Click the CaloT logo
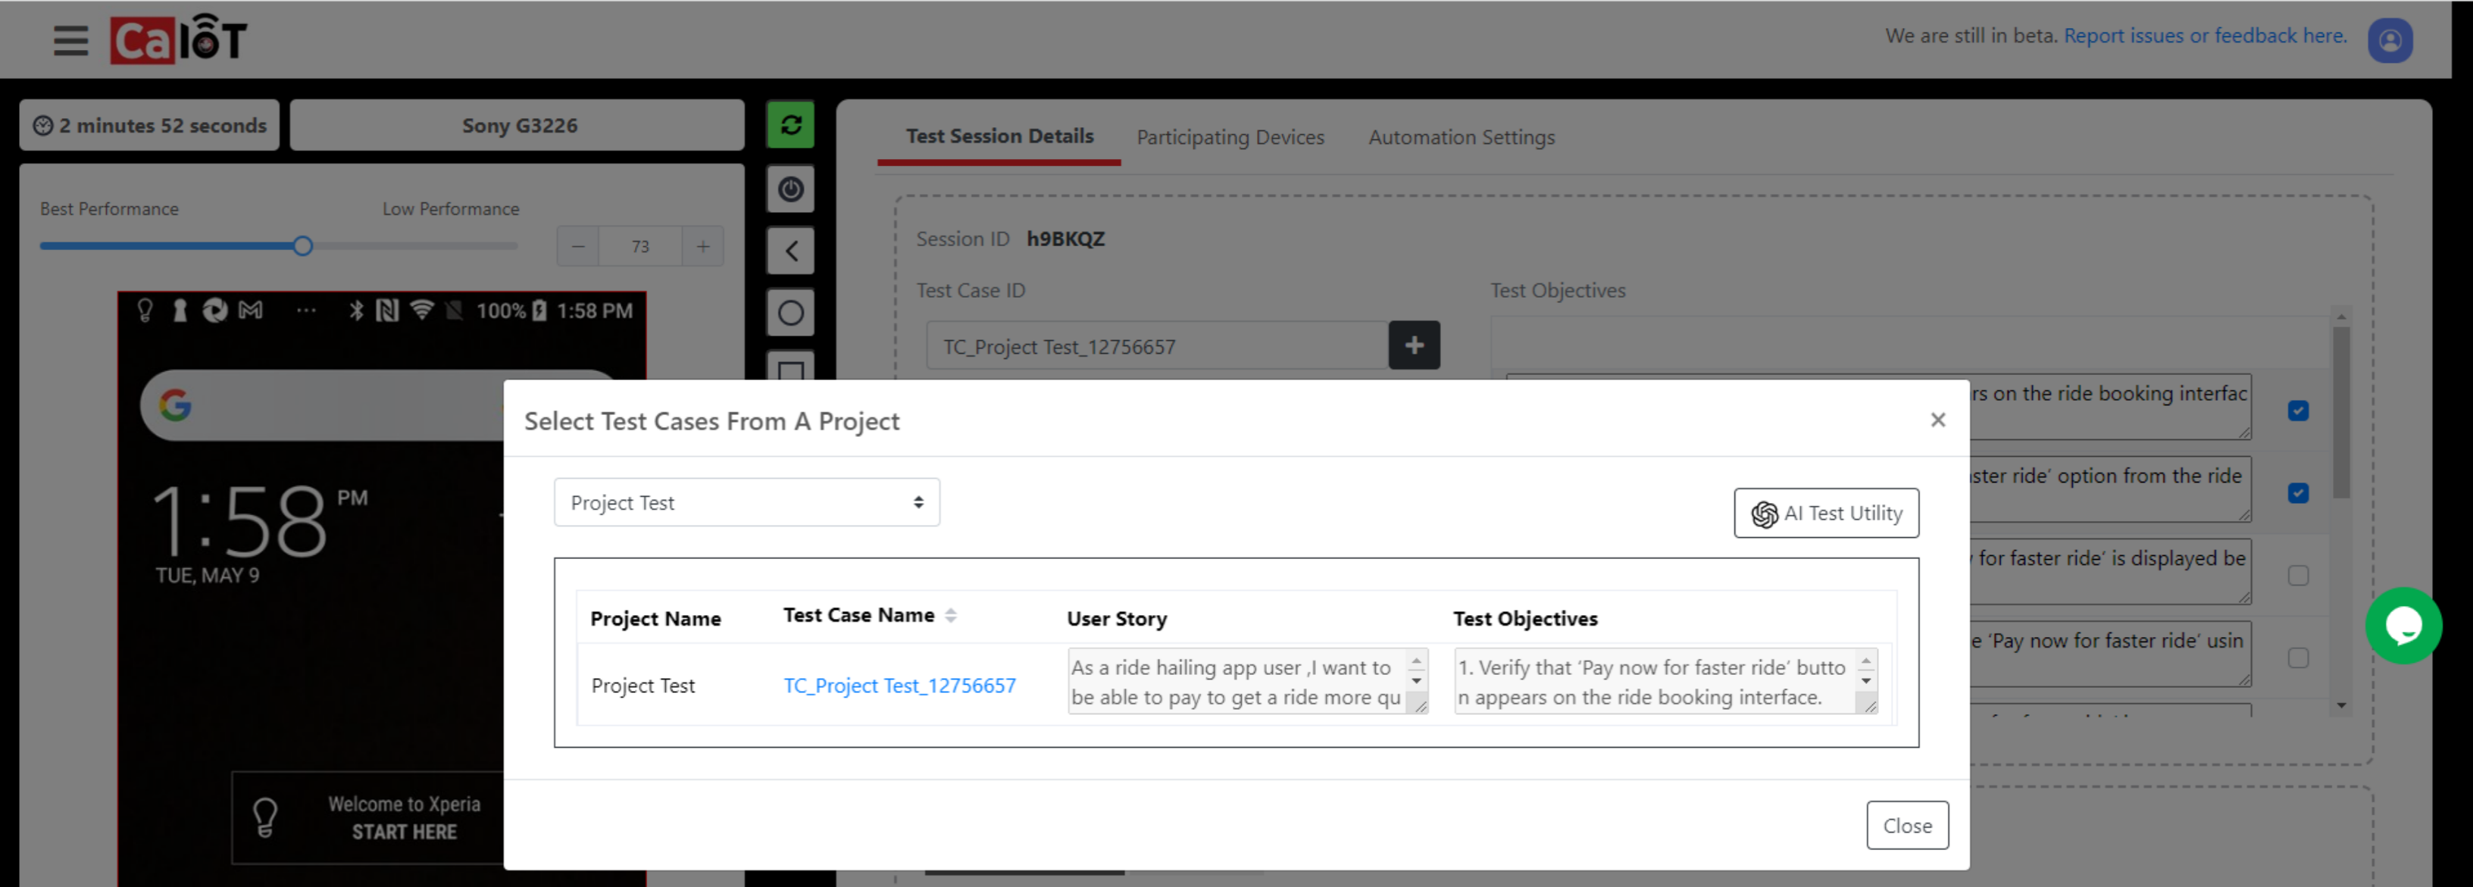The height and width of the screenshot is (887, 2473). (179, 39)
